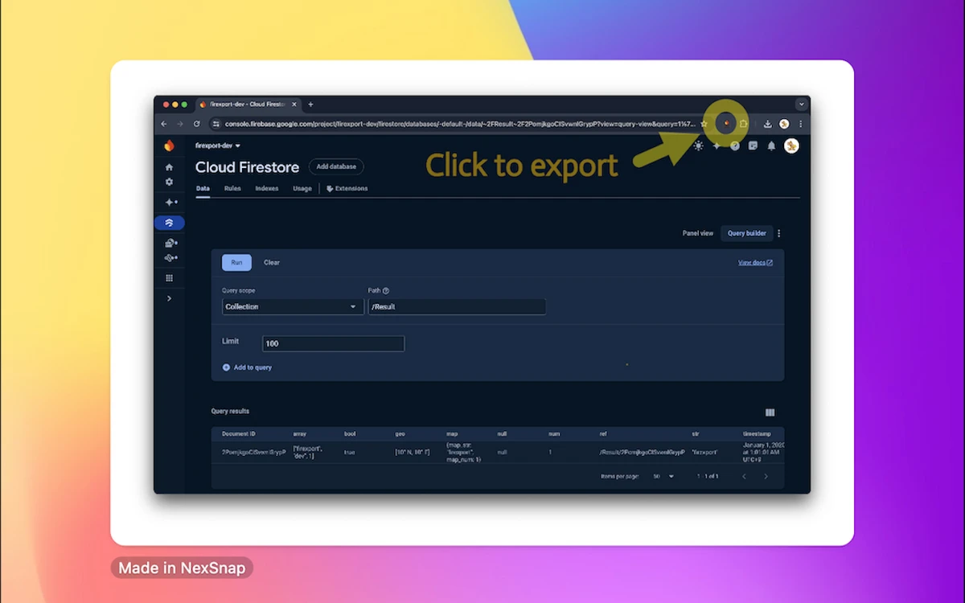The width and height of the screenshot is (965, 603).
Task: Click the browser address bar URL
Action: [x=460, y=124]
